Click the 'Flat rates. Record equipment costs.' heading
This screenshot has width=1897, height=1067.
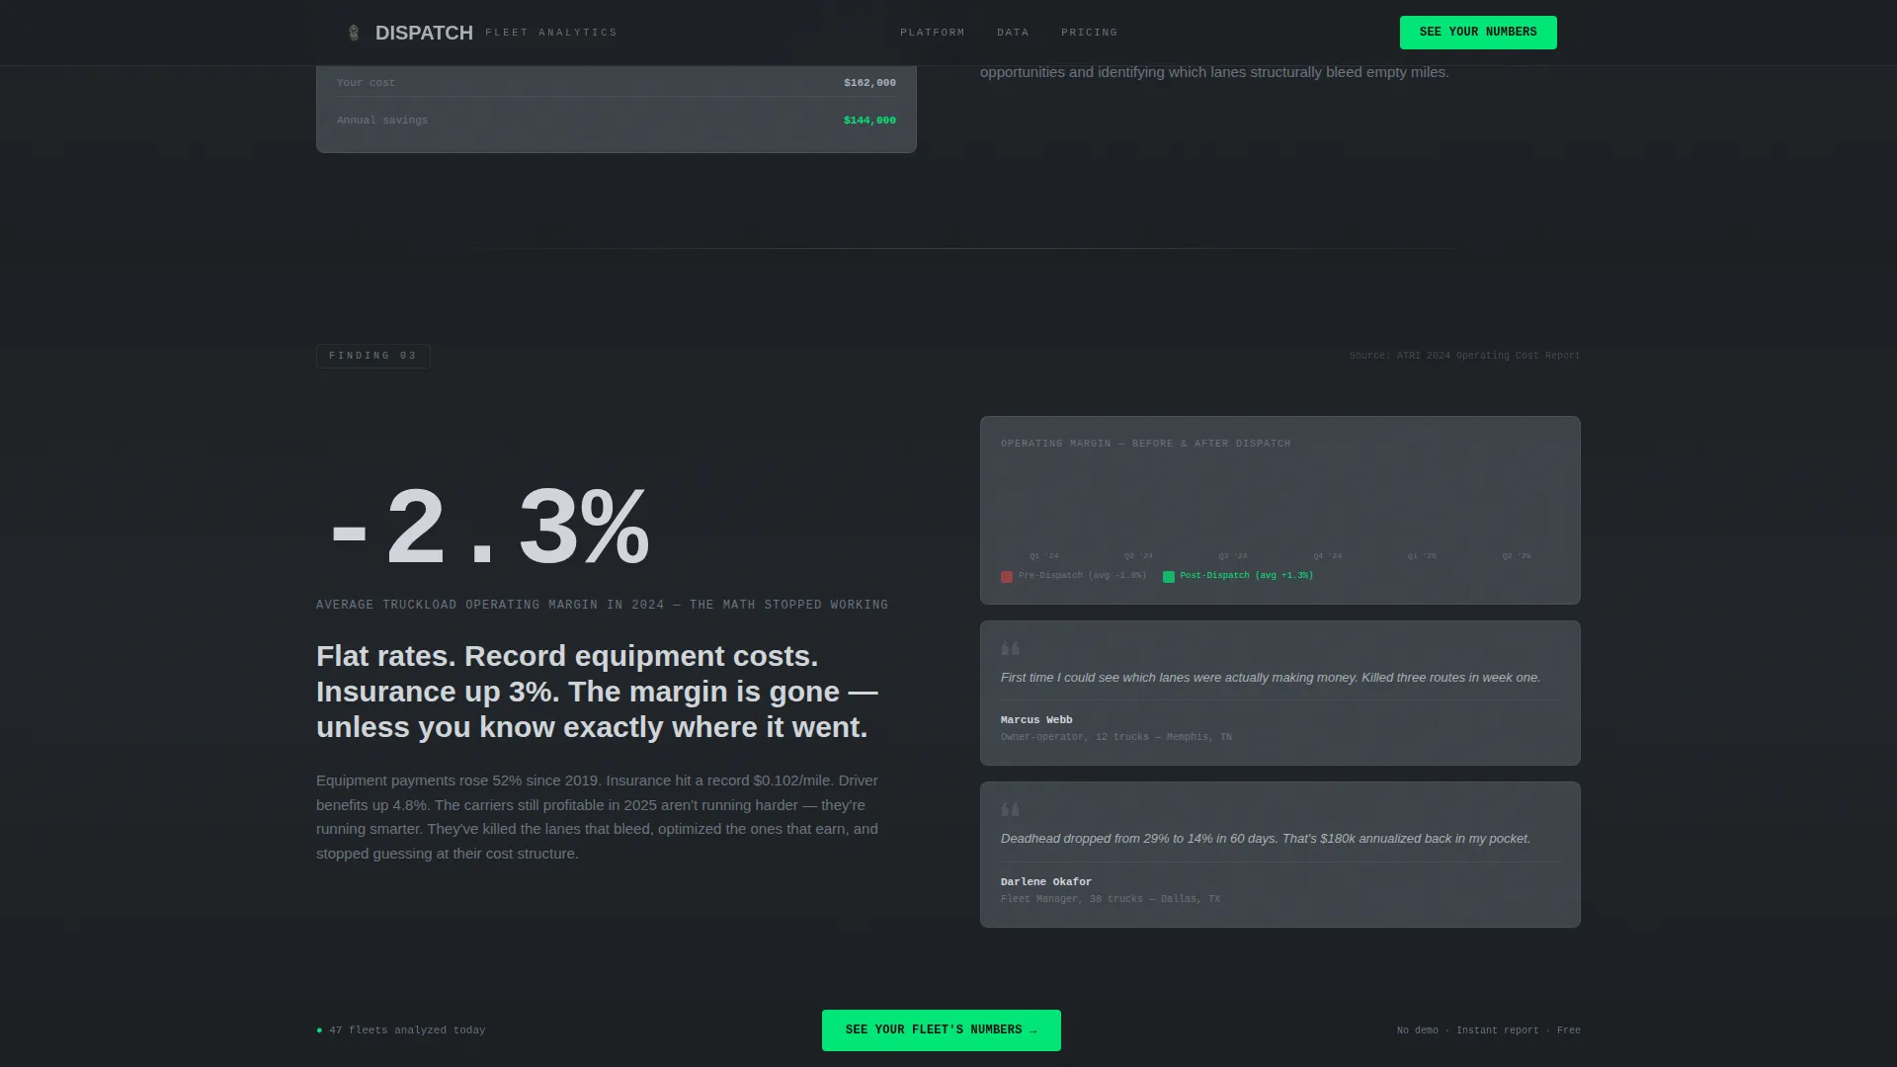[x=597, y=692]
